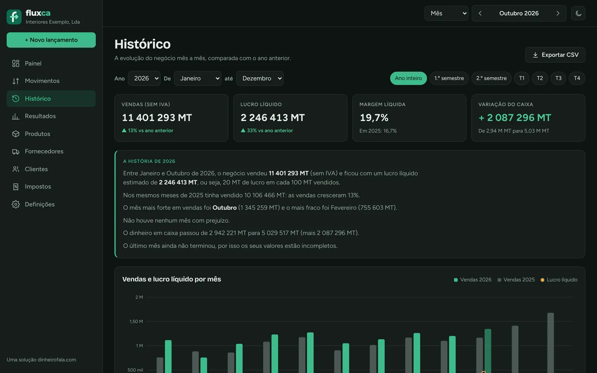
Task: Click the fluxca logo icon
Action: tap(14, 17)
